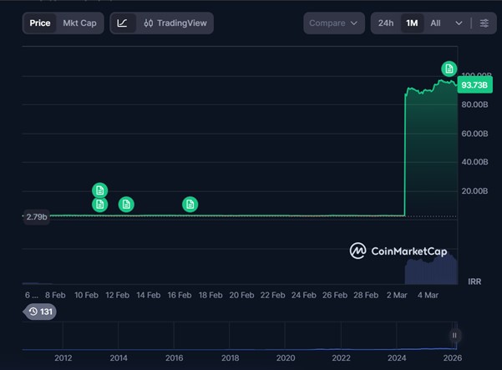Viewport: 502px width, 370px height.
Task: Open lower news marker at 10 Feb
Action: pyautogui.click(x=99, y=204)
